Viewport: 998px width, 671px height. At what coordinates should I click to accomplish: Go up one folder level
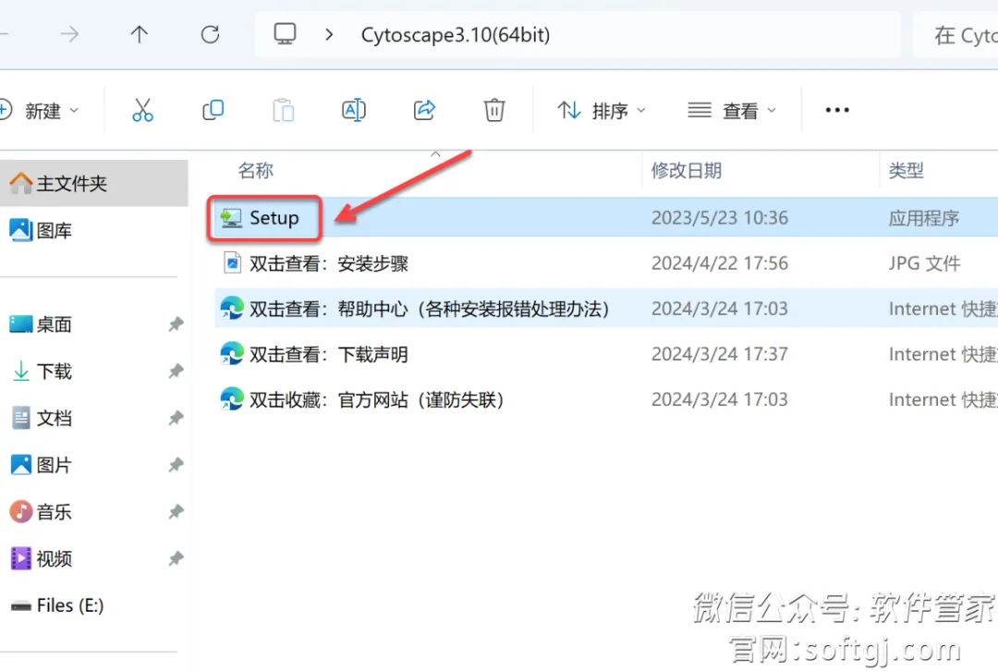point(140,34)
